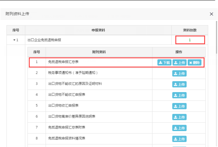The width and height of the screenshot is (218, 147).
Task: Click the 申报资料 column header
Action: click(98, 30)
